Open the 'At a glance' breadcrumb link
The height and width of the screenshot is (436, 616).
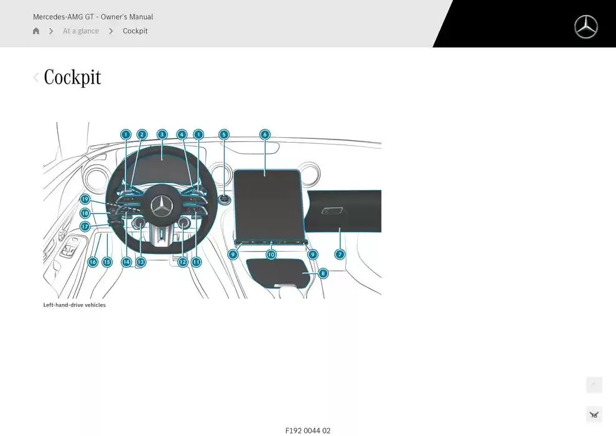pyautogui.click(x=81, y=31)
